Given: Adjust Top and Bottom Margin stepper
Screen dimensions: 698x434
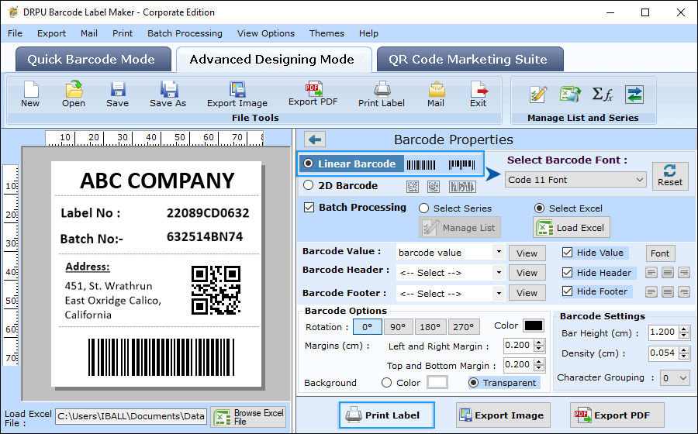Looking at the screenshot, I should (x=539, y=364).
